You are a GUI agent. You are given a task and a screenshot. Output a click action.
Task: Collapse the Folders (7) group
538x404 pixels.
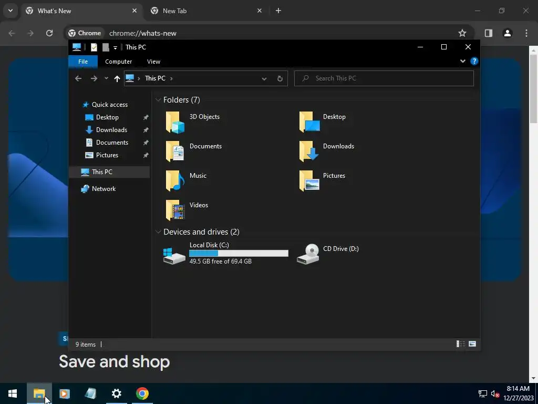tap(158, 100)
